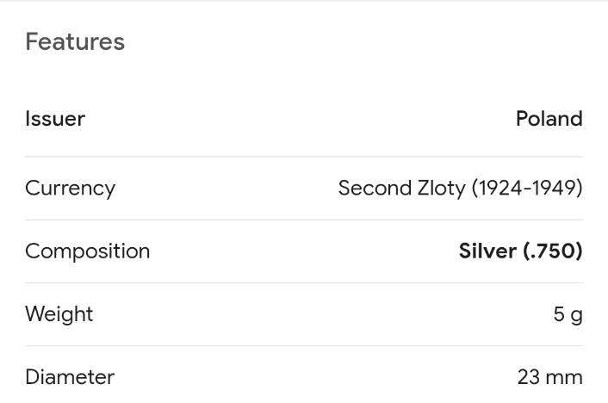Select the Diameter row label
This screenshot has height=403, width=608.
pyautogui.click(x=70, y=377)
